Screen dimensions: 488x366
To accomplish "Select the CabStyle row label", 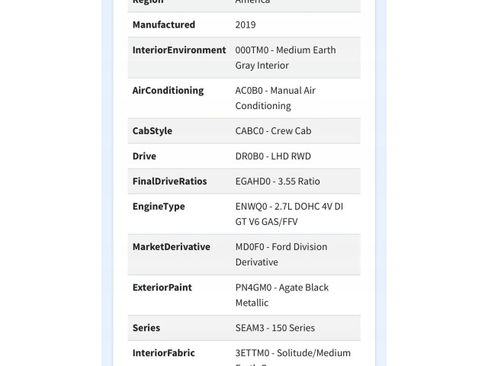I will pyautogui.click(x=152, y=130).
